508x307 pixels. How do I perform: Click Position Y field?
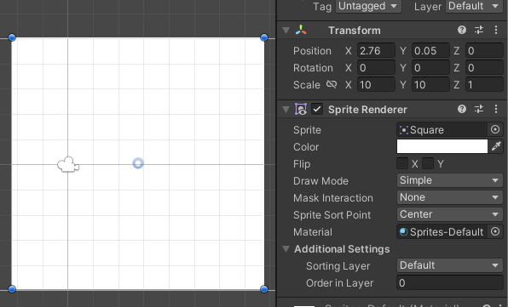point(430,51)
